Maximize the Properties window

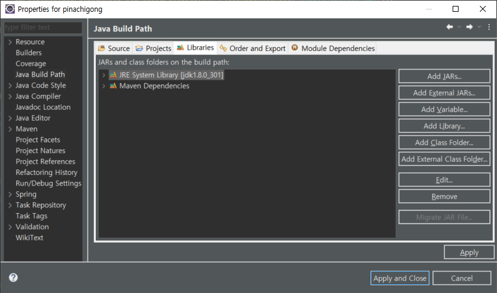456,9
